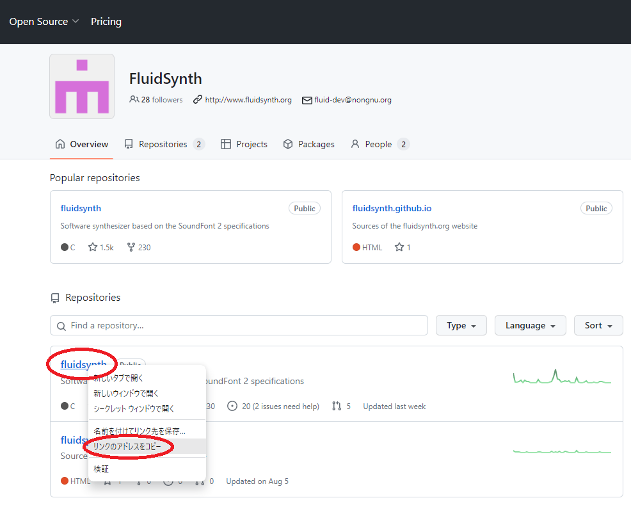Image resolution: width=631 pixels, height=507 pixels.
Task: Click the FluidSynth organization name heading
Action: click(x=165, y=79)
